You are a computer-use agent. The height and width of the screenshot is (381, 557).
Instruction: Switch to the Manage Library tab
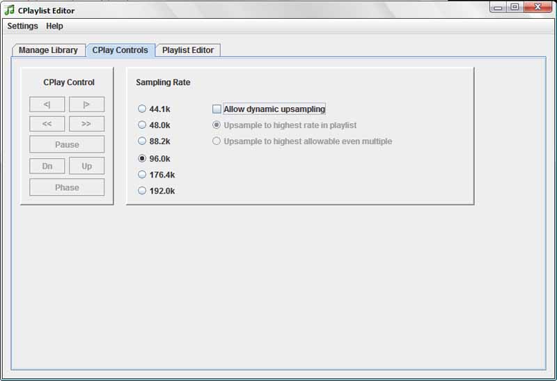coord(48,50)
